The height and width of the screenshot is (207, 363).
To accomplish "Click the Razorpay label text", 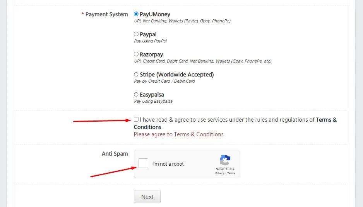I will point(151,54).
